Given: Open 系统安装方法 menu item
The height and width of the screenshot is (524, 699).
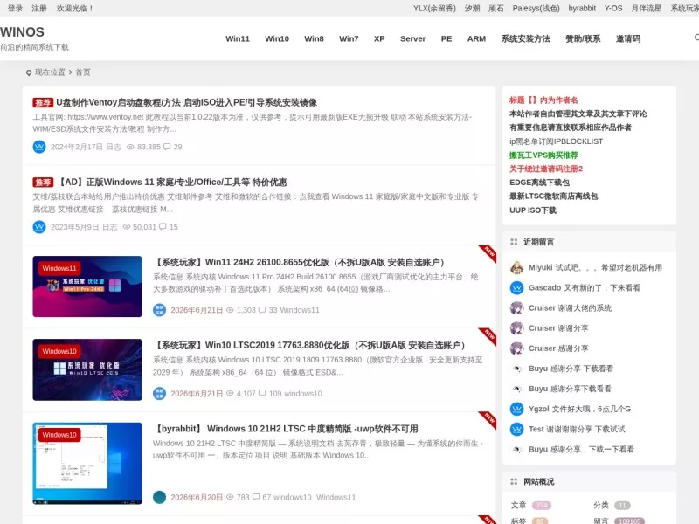Looking at the screenshot, I should 526,38.
